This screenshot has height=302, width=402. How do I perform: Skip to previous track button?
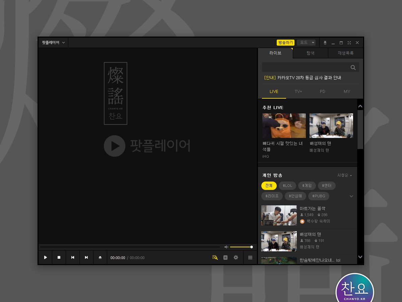[x=73, y=257]
